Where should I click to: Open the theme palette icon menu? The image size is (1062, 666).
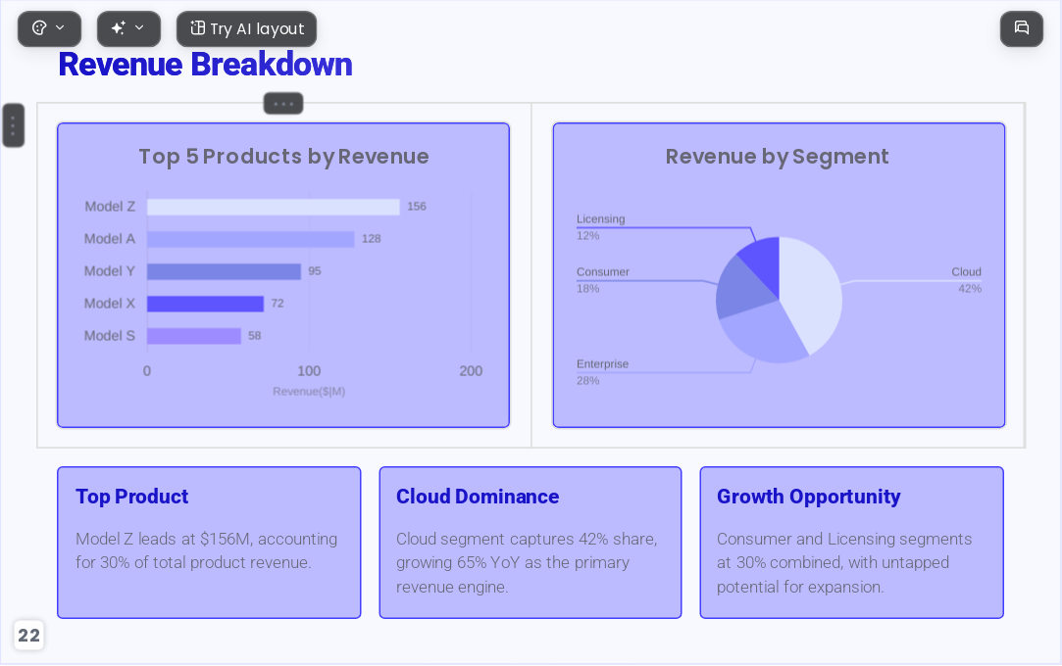39,28
